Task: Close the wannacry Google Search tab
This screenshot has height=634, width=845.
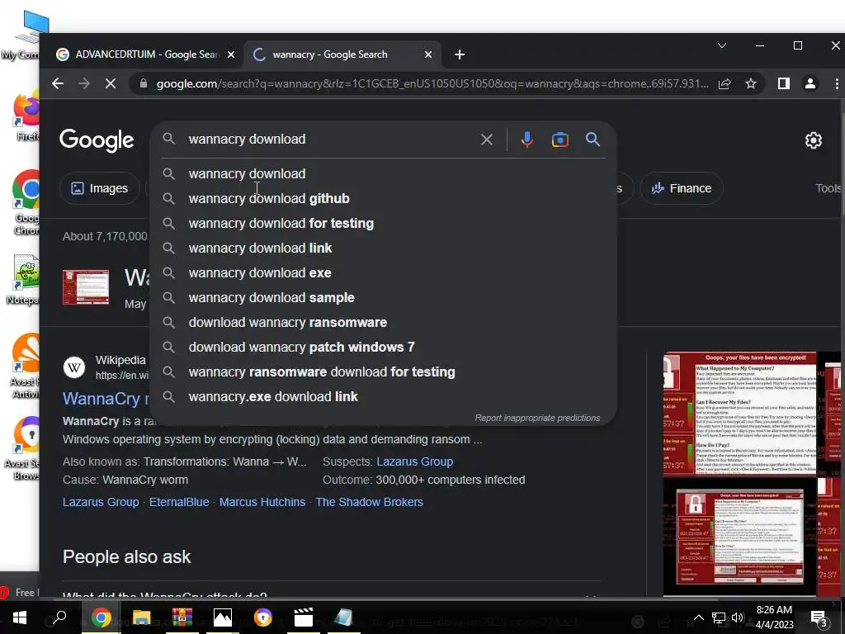Action: (x=428, y=54)
